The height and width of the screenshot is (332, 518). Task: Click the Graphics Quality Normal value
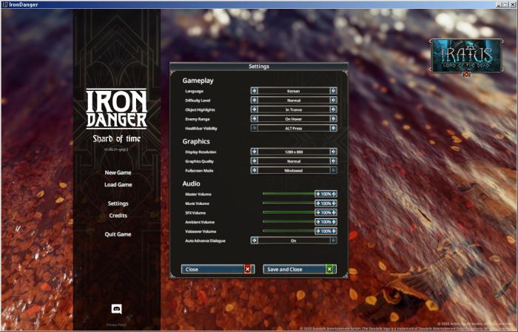tap(294, 161)
